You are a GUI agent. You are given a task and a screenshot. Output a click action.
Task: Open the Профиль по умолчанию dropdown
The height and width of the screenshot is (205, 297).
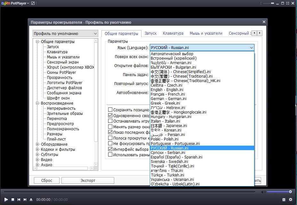65,34
